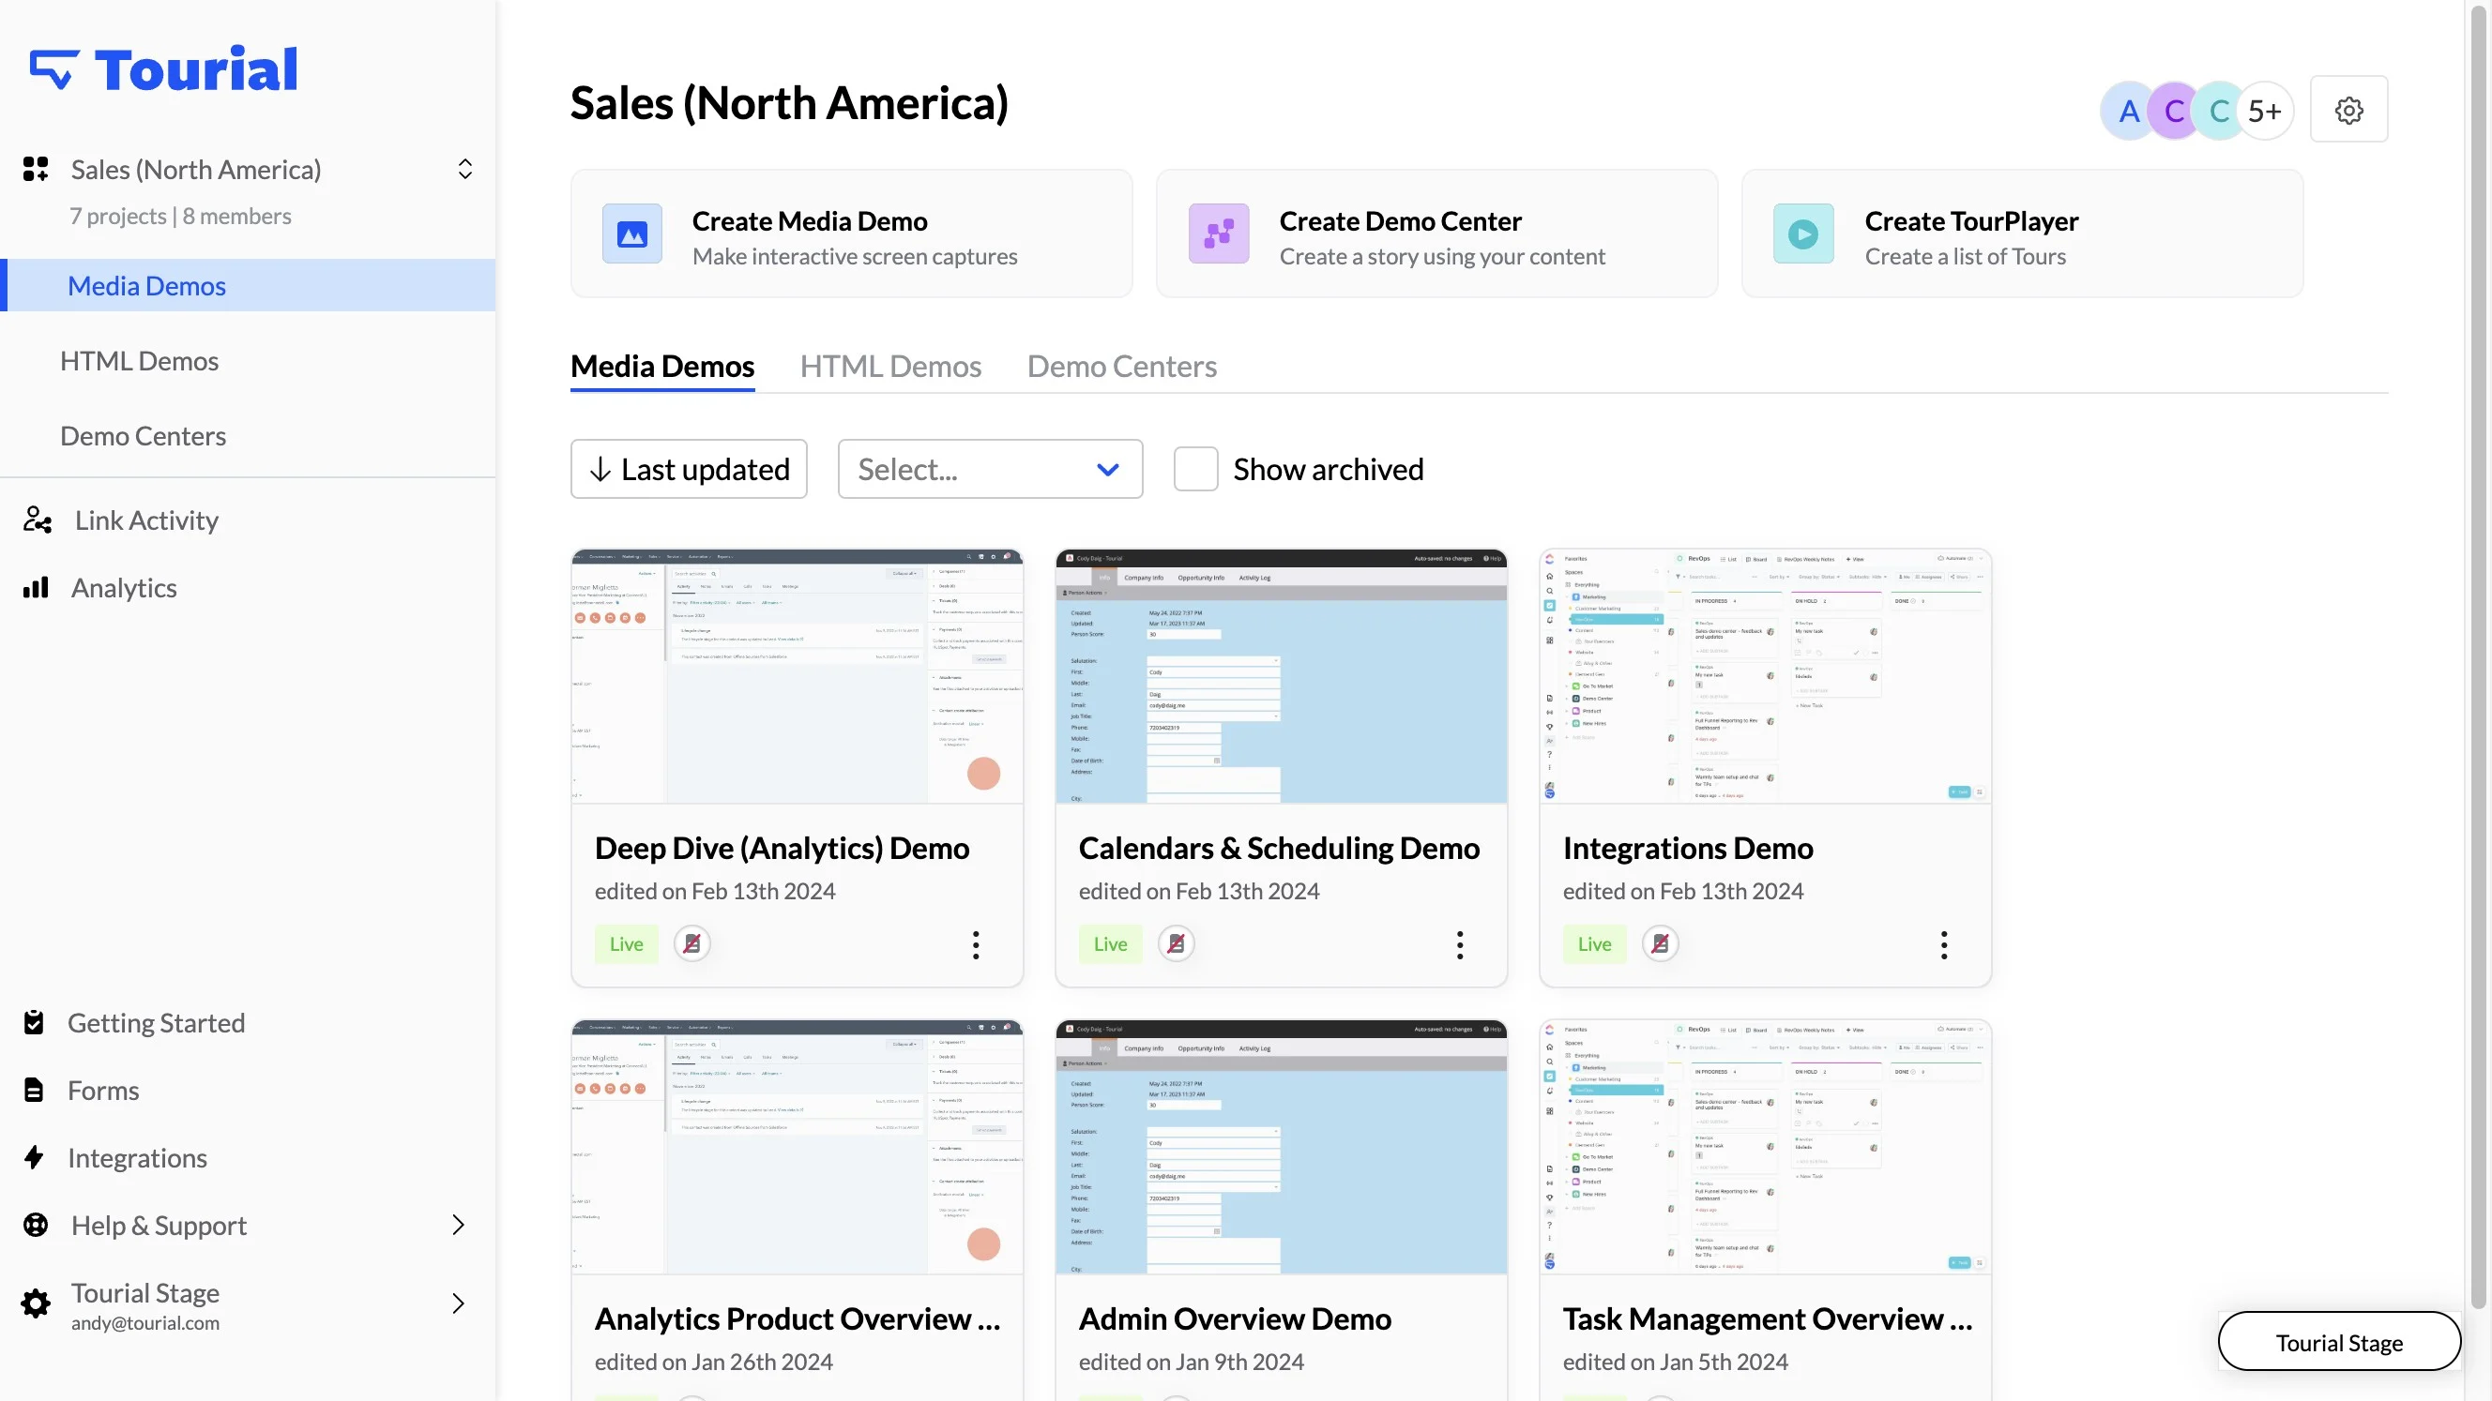
Task: Open workspace settings gear at top right
Action: (x=2348, y=110)
